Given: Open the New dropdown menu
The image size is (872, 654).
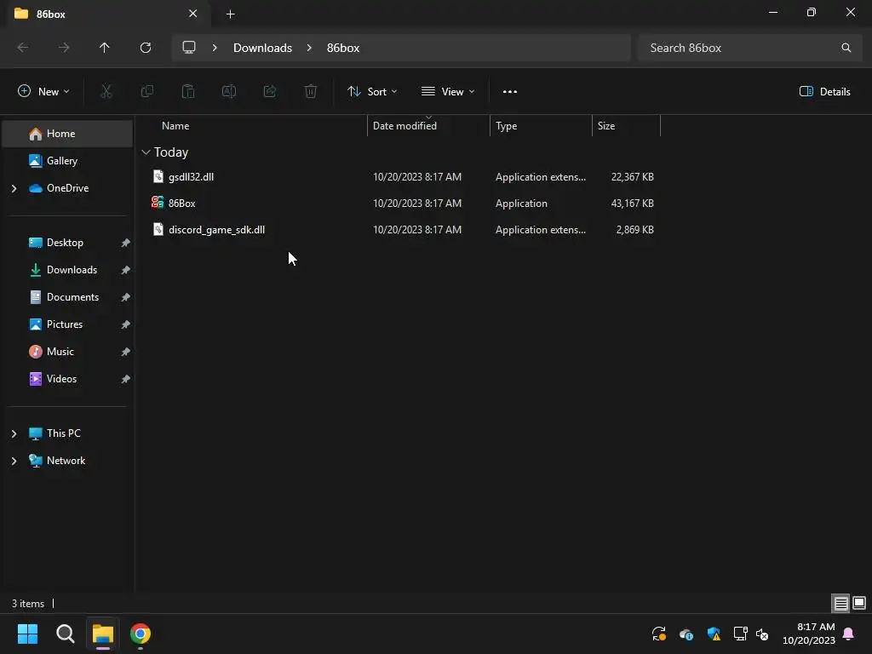Looking at the screenshot, I should point(44,92).
